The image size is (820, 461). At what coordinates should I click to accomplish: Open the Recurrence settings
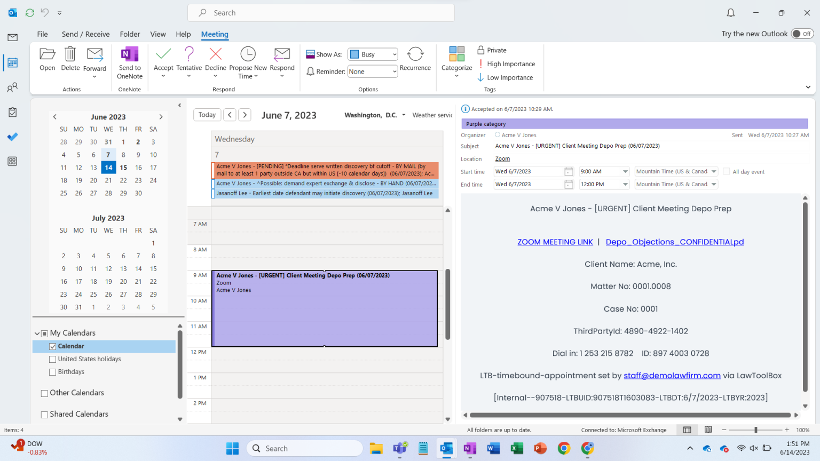[x=415, y=59]
